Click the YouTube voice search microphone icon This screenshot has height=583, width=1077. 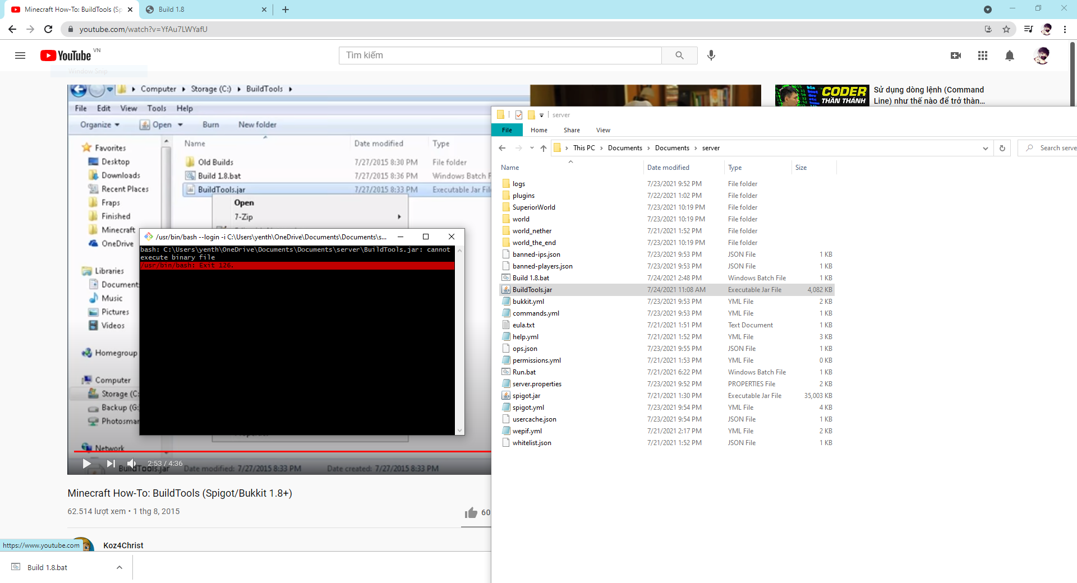point(711,55)
